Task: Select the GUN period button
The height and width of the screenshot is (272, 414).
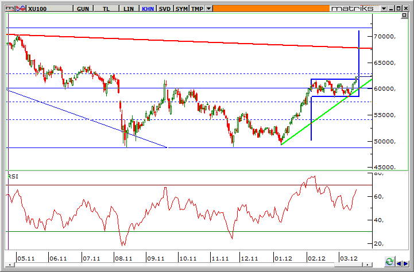Action: 83,9
